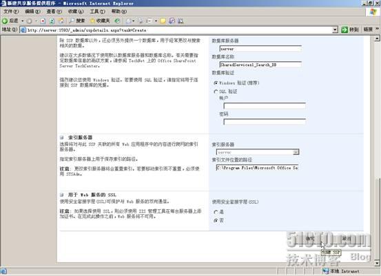
Task: Click the Research icon at toolbar end
Action: (181, 21)
